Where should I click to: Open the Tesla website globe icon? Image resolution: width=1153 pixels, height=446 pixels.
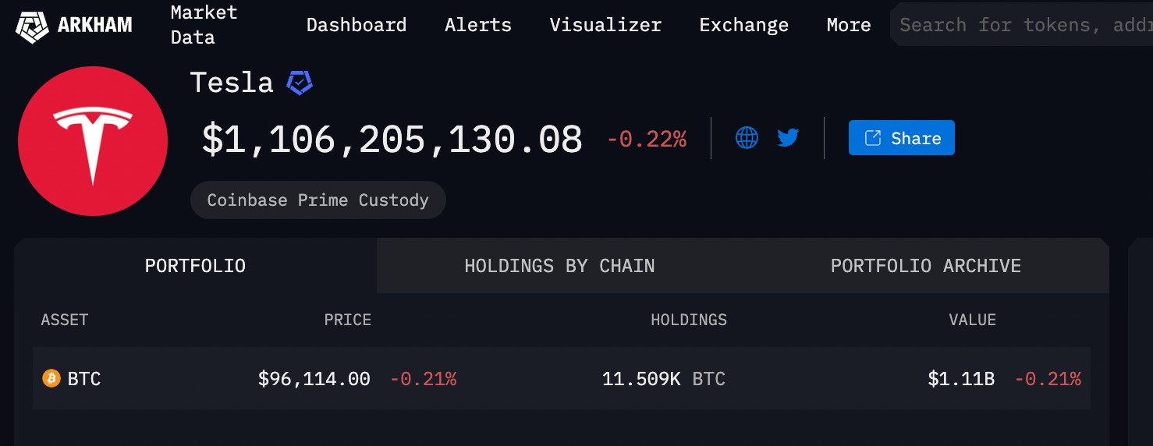pyautogui.click(x=747, y=138)
